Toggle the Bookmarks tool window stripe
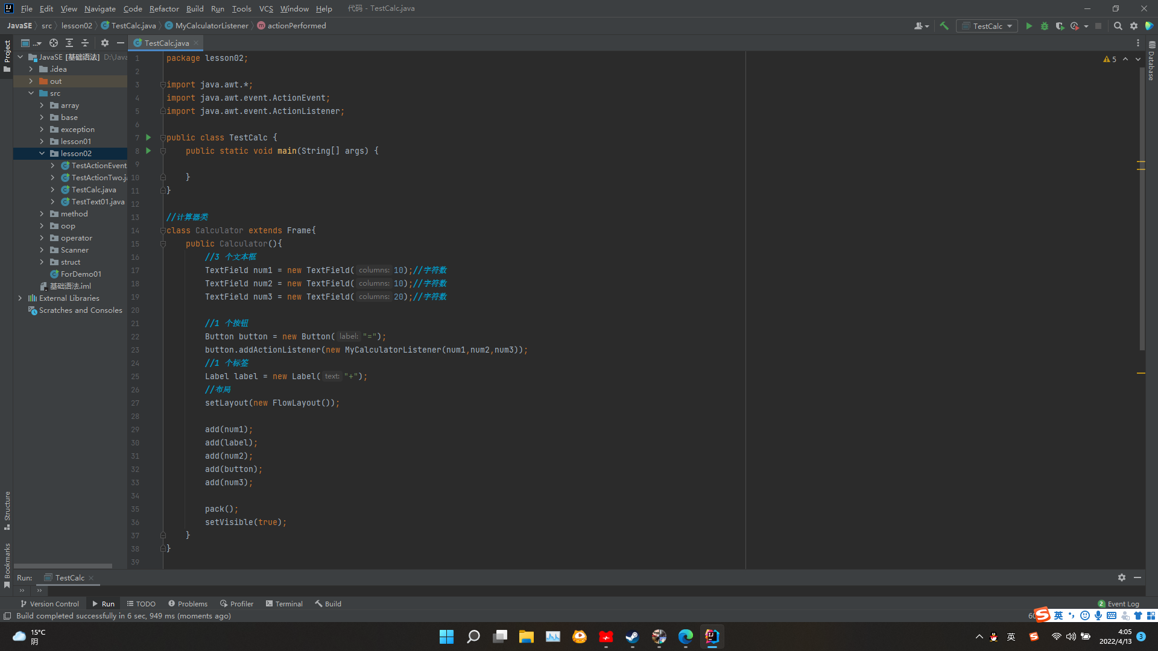This screenshot has height=651, width=1158. point(7,564)
